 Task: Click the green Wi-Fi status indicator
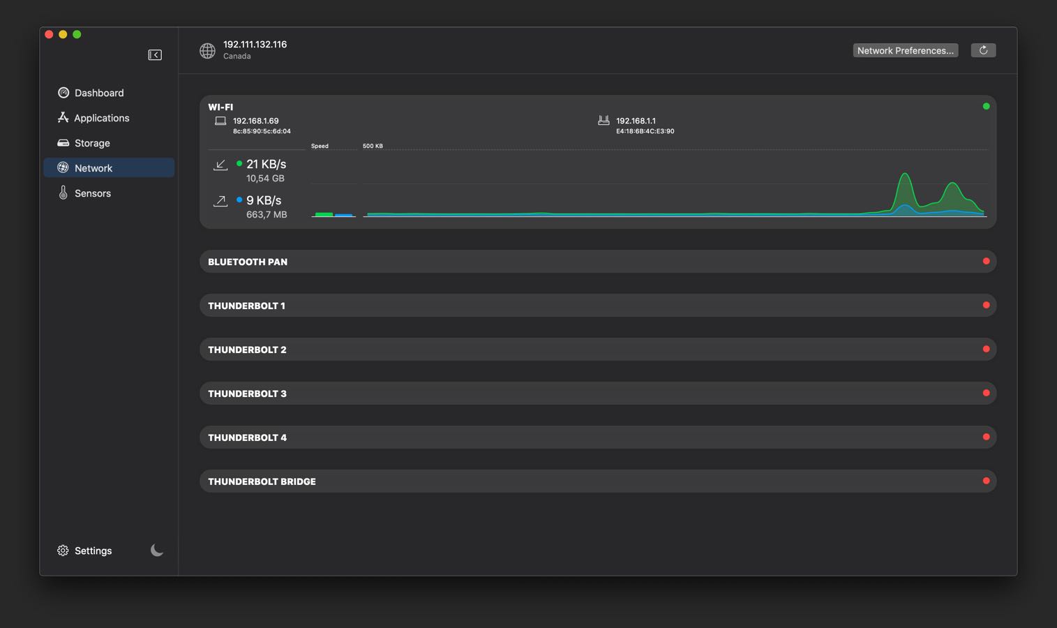click(986, 106)
